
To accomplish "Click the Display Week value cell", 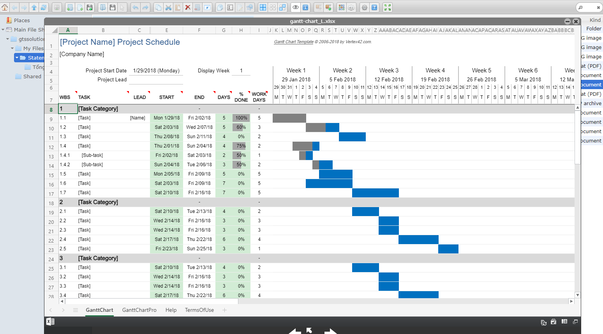I will tap(241, 70).
